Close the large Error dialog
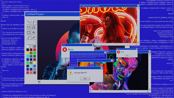This screenshot has width=174, height=98. [93, 45]
